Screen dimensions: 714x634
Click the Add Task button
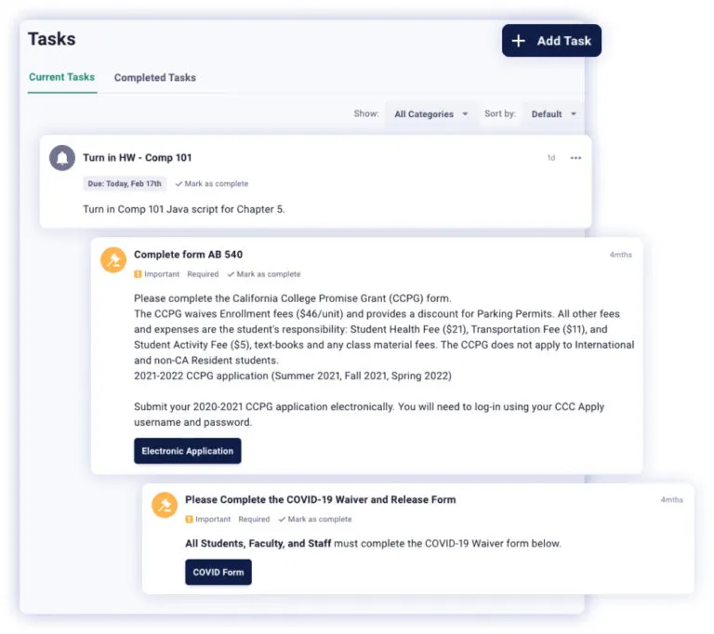[x=551, y=41]
